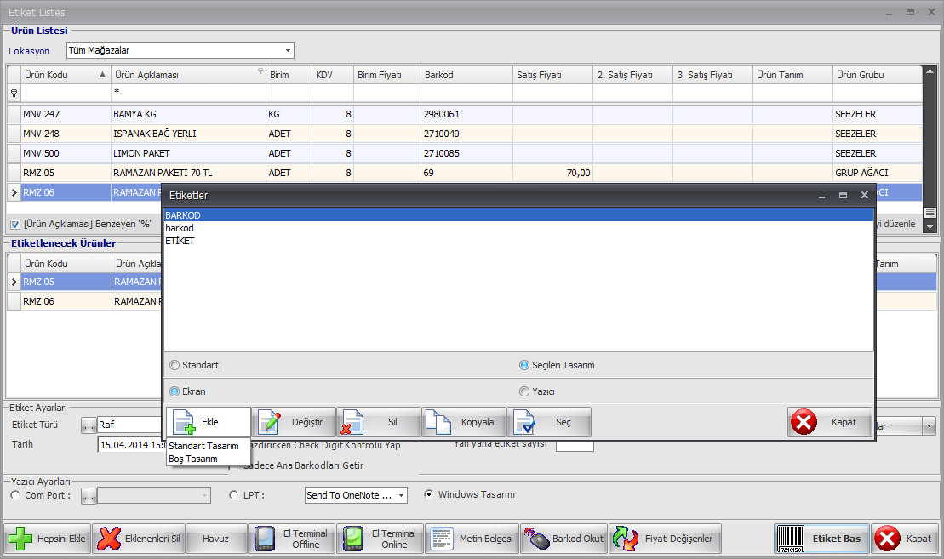Open El Terminal Offline

coord(291,539)
